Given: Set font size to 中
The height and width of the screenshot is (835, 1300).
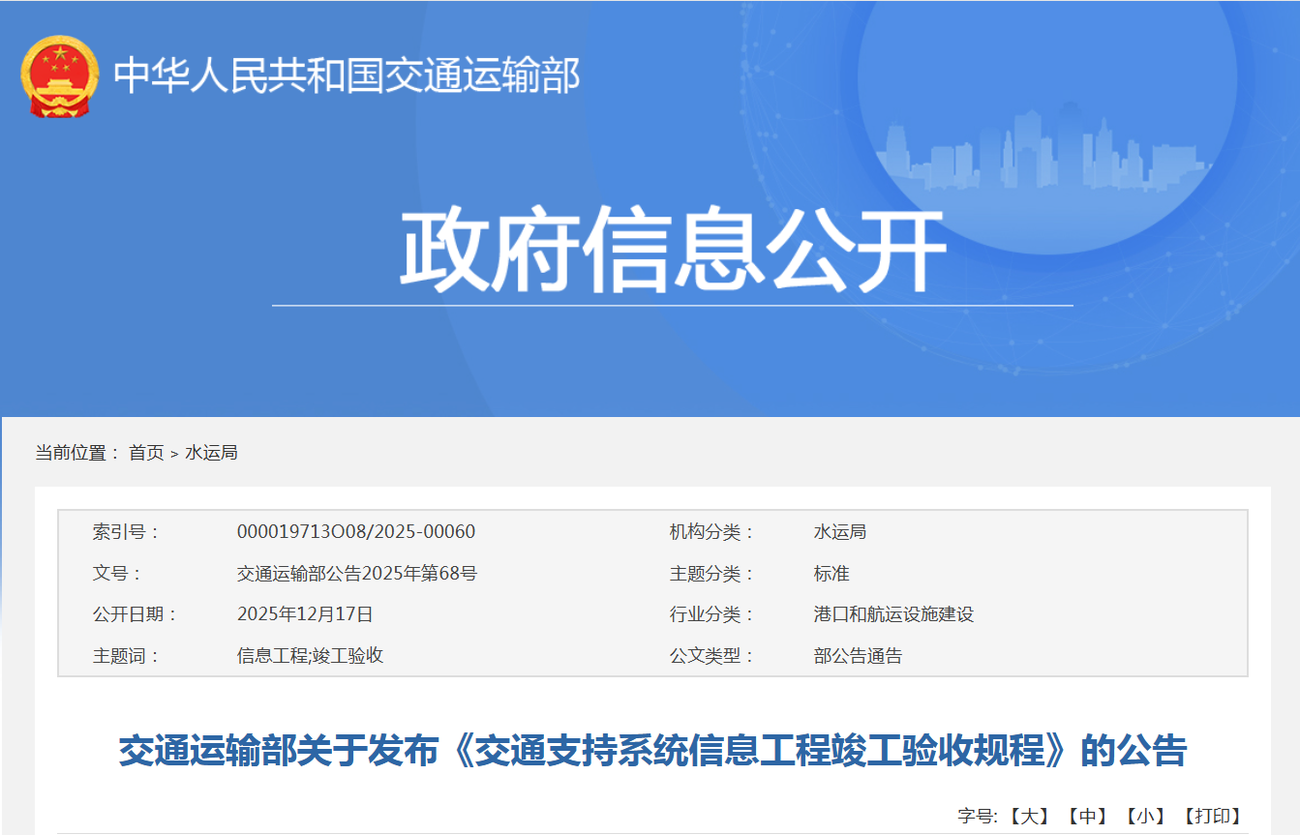Looking at the screenshot, I should [x=1087, y=817].
